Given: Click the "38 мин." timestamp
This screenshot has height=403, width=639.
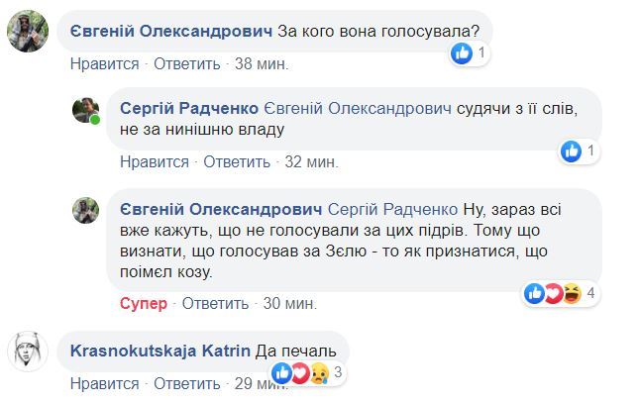Looking at the screenshot, I should [x=262, y=64].
